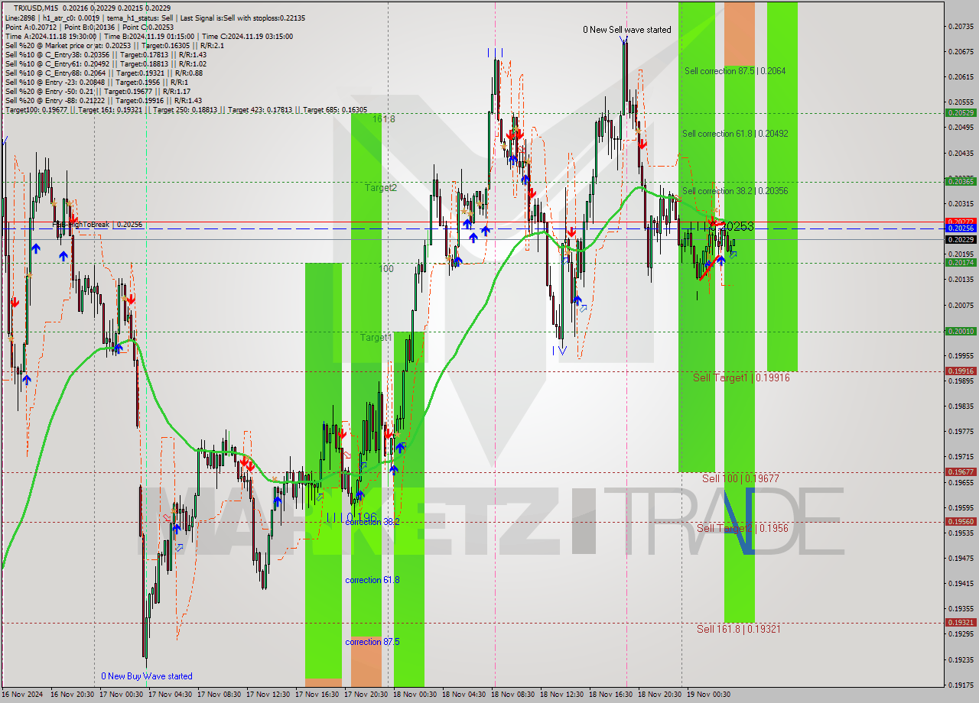Click the 'Target1' label on green zone
This screenshot has width=979, height=703.
[376, 337]
